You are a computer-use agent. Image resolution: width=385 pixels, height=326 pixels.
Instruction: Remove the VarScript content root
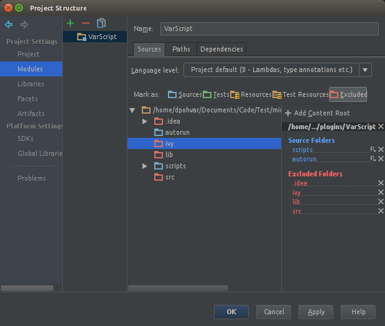coord(381,127)
